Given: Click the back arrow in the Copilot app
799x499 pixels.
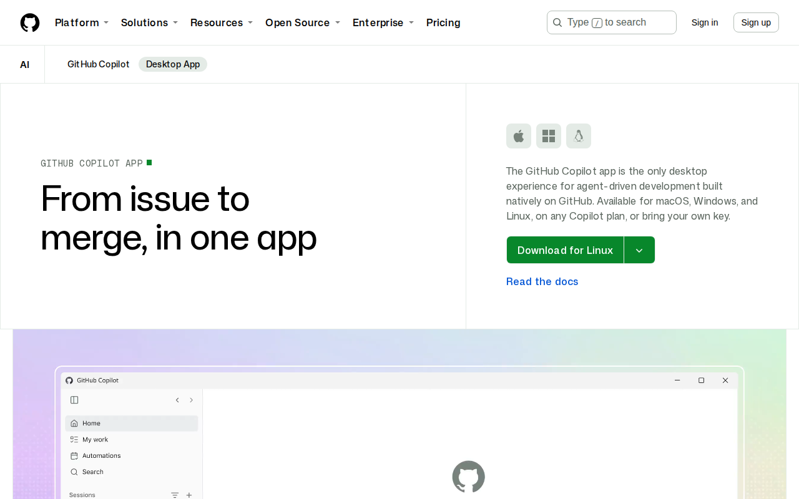Looking at the screenshot, I should tap(177, 400).
